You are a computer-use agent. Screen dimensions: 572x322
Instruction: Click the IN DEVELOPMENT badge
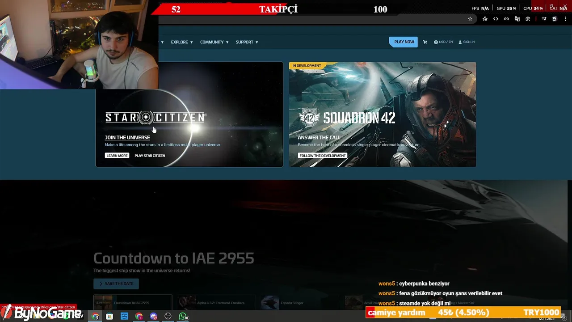point(307,66)
